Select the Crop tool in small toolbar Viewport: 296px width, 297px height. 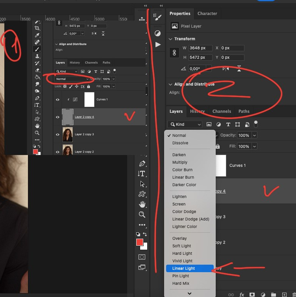tap(37, 28)
